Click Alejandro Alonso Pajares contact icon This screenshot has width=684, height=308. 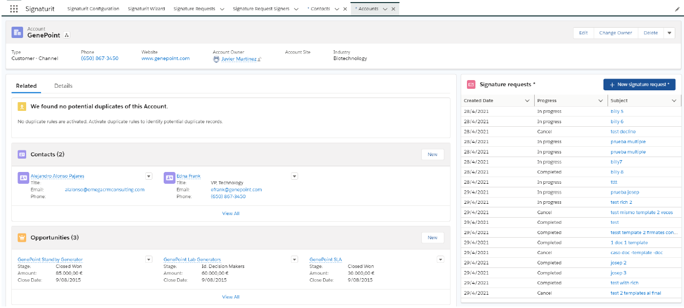pyautogui.click(x=23, y=178)
